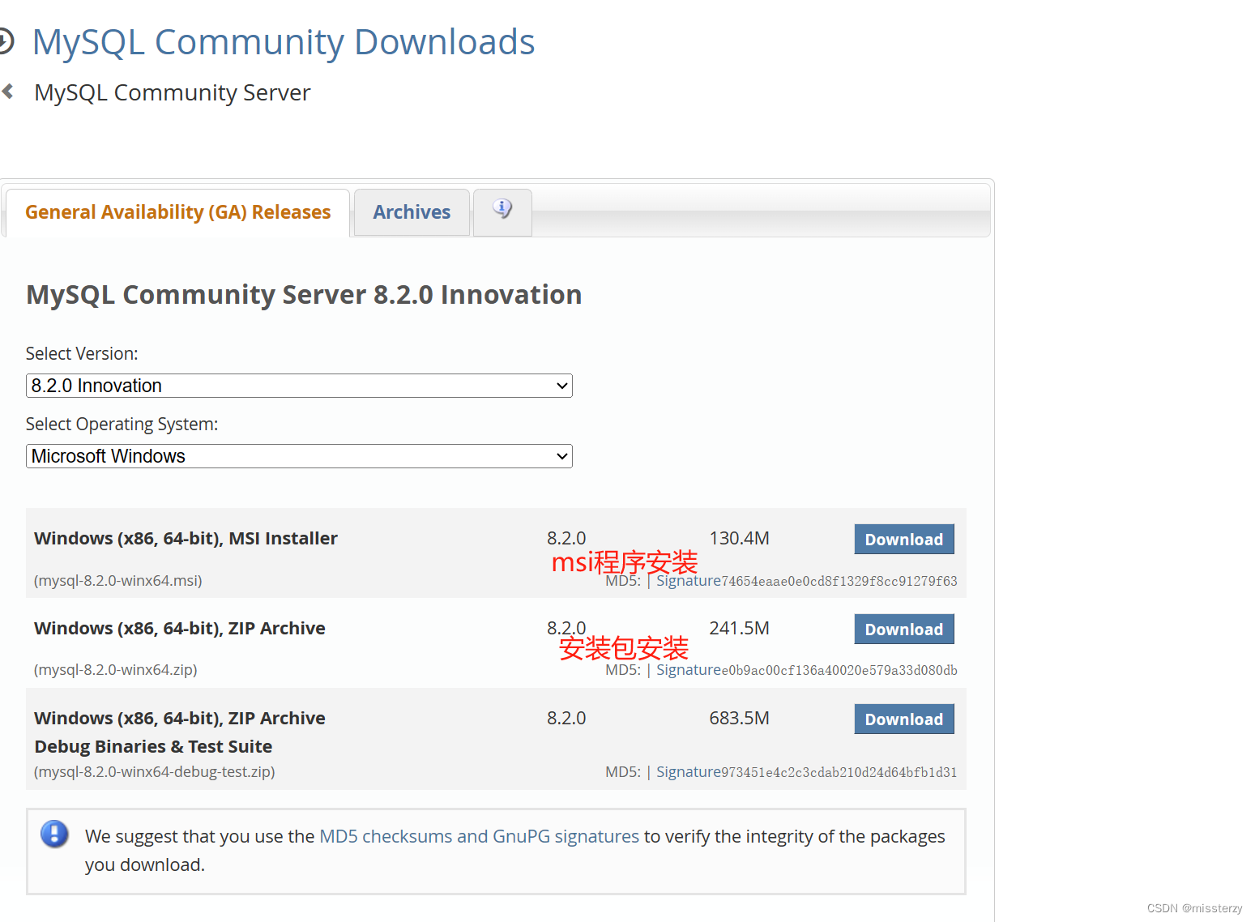Open Signature link for mysql-8.2.0-winx64.msi
The height and width of the screenshot is (922, 1255).
pyautogui.click(x=688, y=581)
